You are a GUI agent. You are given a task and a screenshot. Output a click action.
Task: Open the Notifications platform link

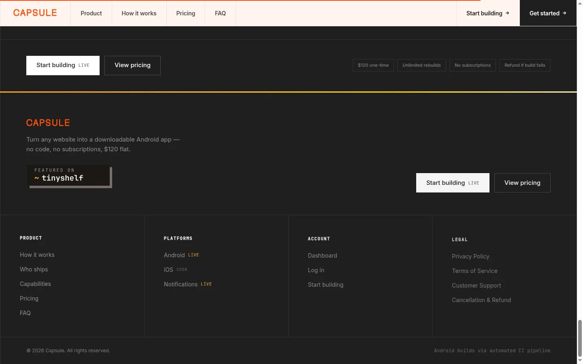pos(188,284)
